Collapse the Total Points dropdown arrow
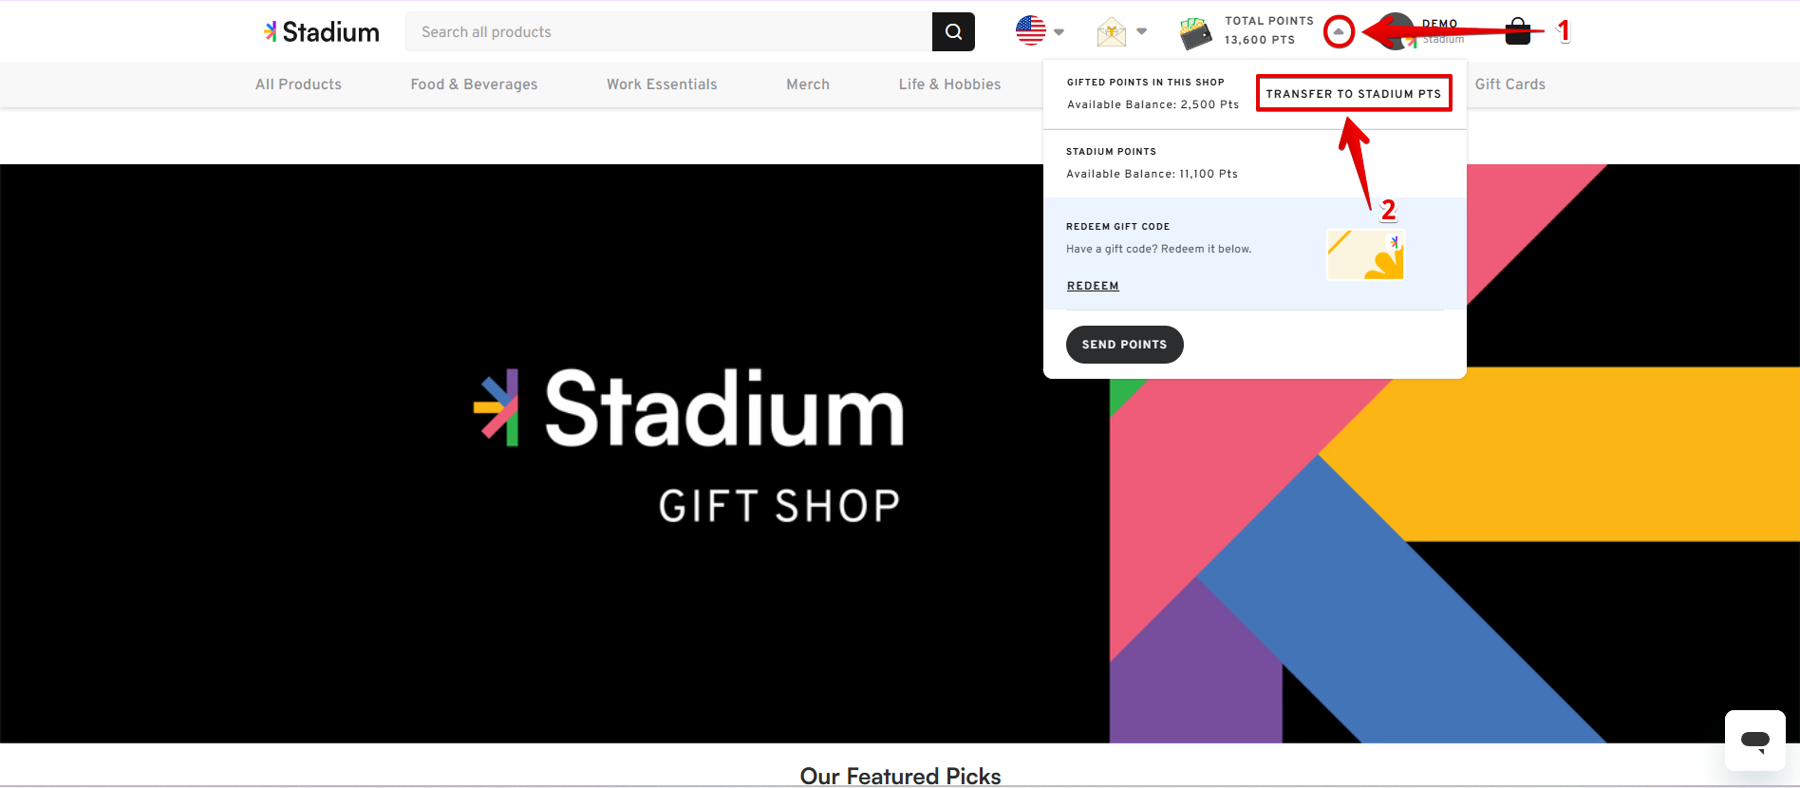Image resolution: width=1800 pixels, height=788 pixels. (x=1339, y=32)
